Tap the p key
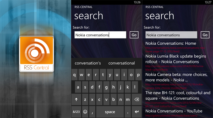This screenshot has width=213, height=118. click(138, 75)
